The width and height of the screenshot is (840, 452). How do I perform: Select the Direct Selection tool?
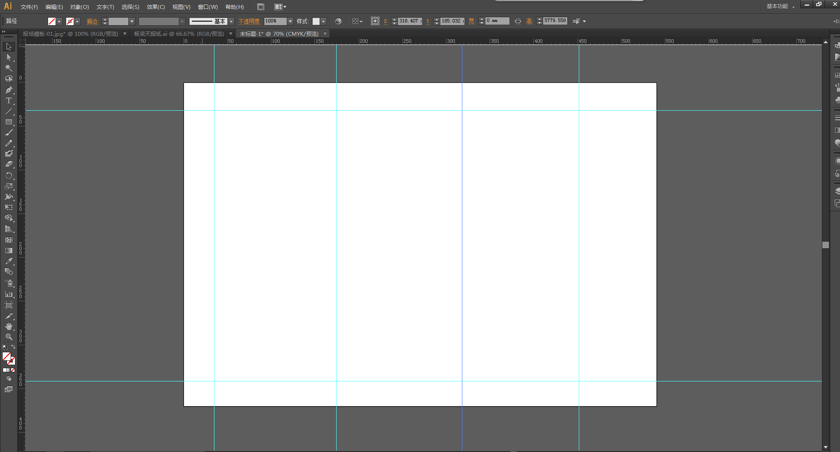coord(9,57)
